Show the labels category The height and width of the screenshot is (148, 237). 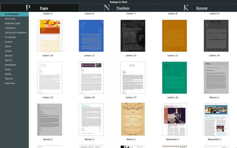[x=8, y=46]
